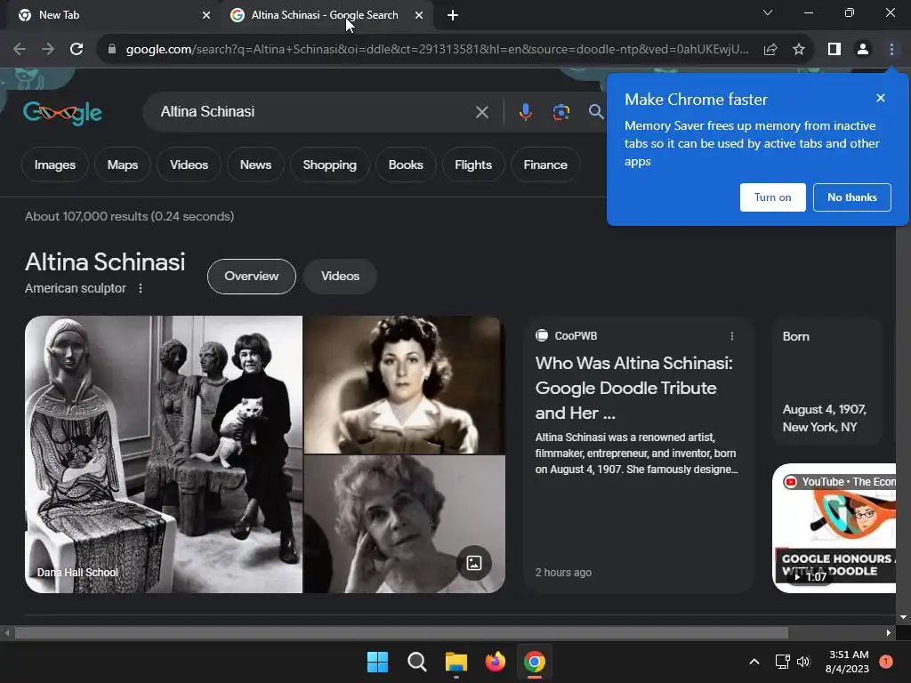The image size is (911, 683).
Task: Turn on Memory Saver
Action: tap(773, 197)
